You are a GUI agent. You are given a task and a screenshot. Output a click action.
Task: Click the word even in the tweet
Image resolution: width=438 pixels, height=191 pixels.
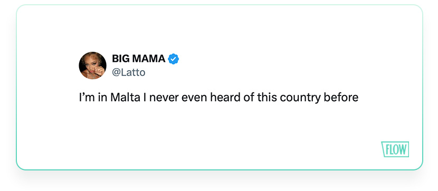(195, 98)
